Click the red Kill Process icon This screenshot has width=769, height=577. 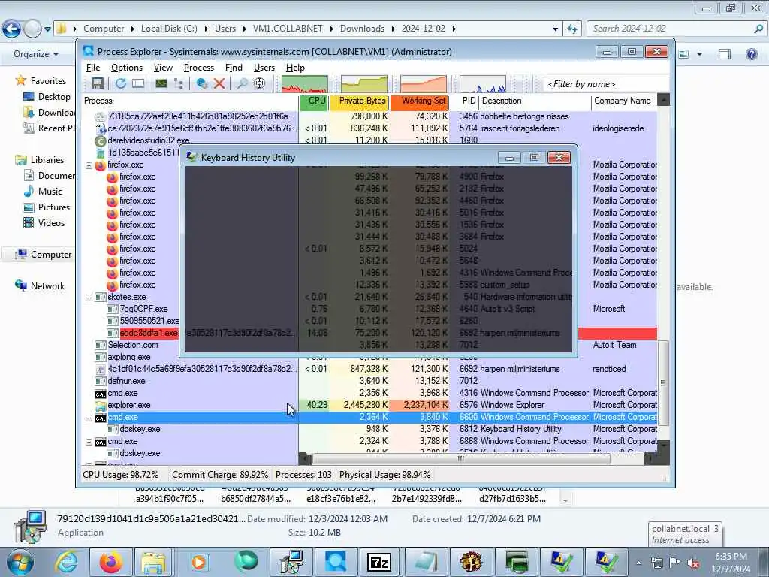click(219, 84)
